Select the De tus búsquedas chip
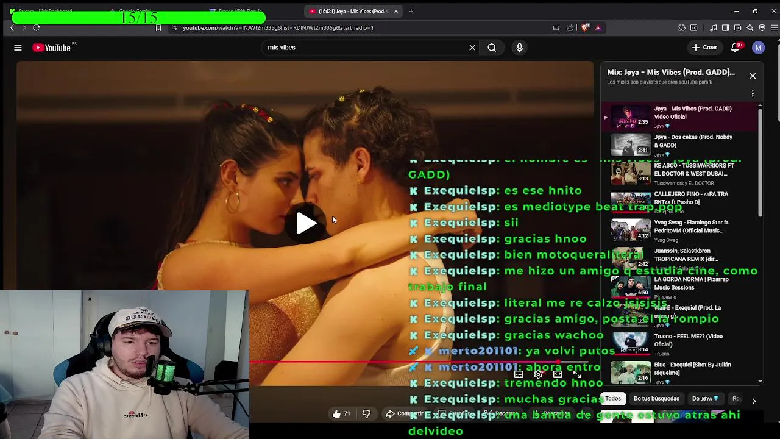Viewport: 780px width, 439px height. click(656, 399)
